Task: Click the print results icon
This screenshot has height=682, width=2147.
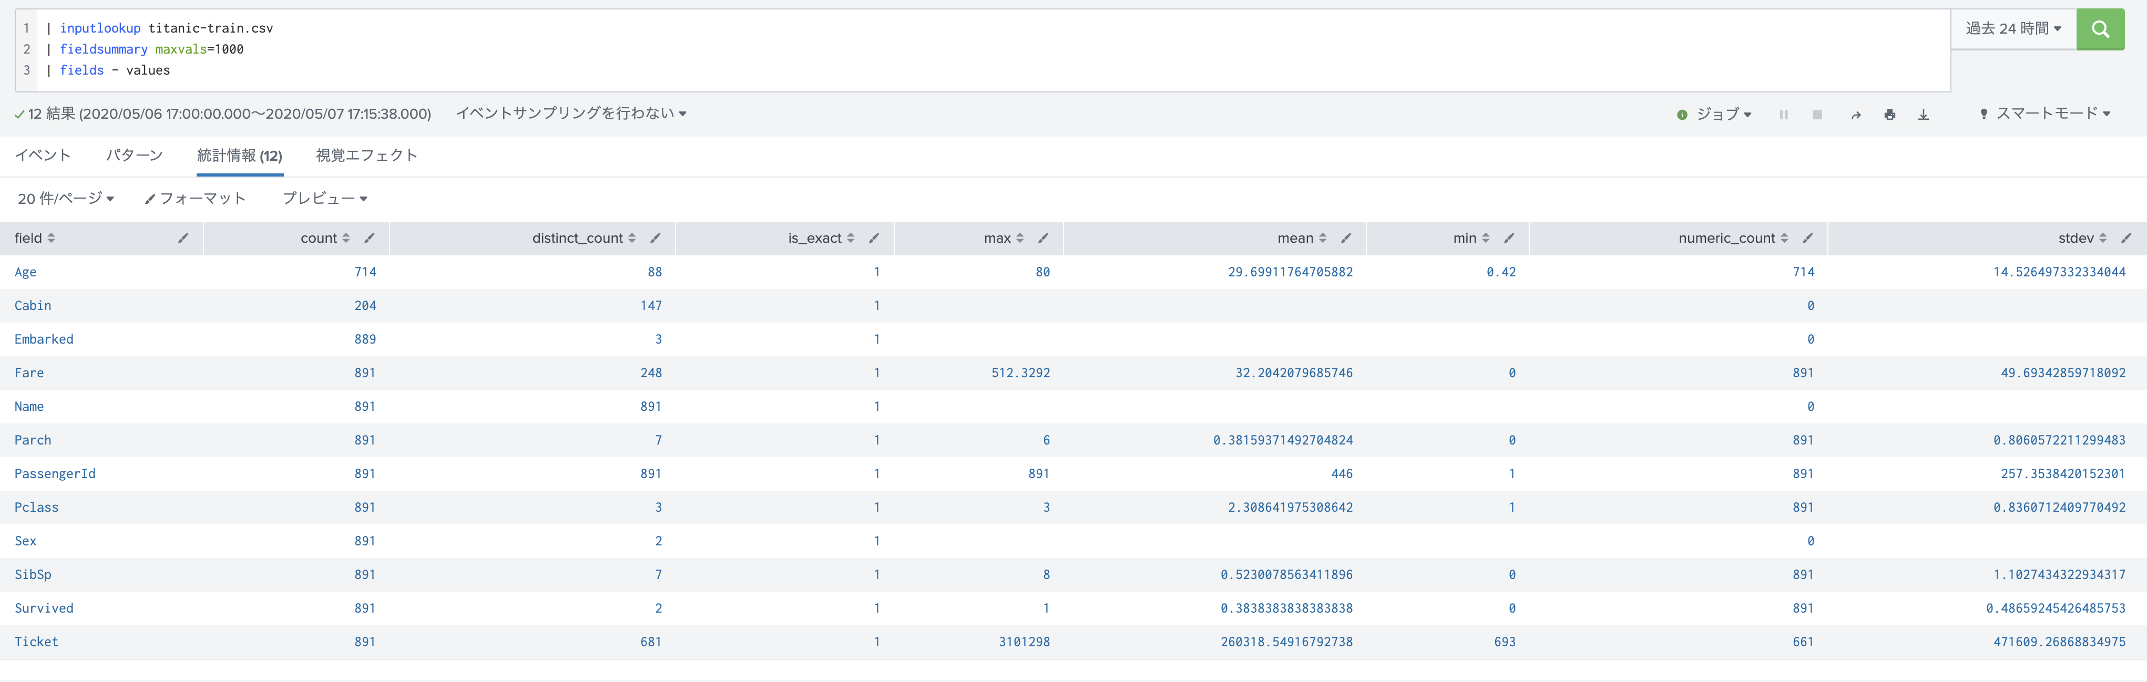Action: 1889,115
